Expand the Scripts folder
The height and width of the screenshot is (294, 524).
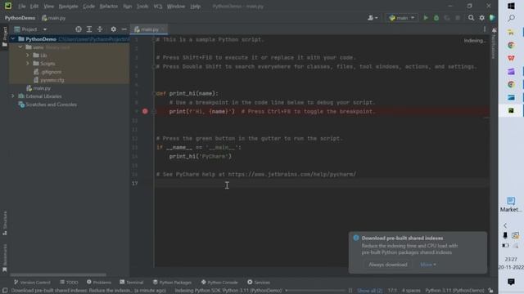(x=28, y=64)
